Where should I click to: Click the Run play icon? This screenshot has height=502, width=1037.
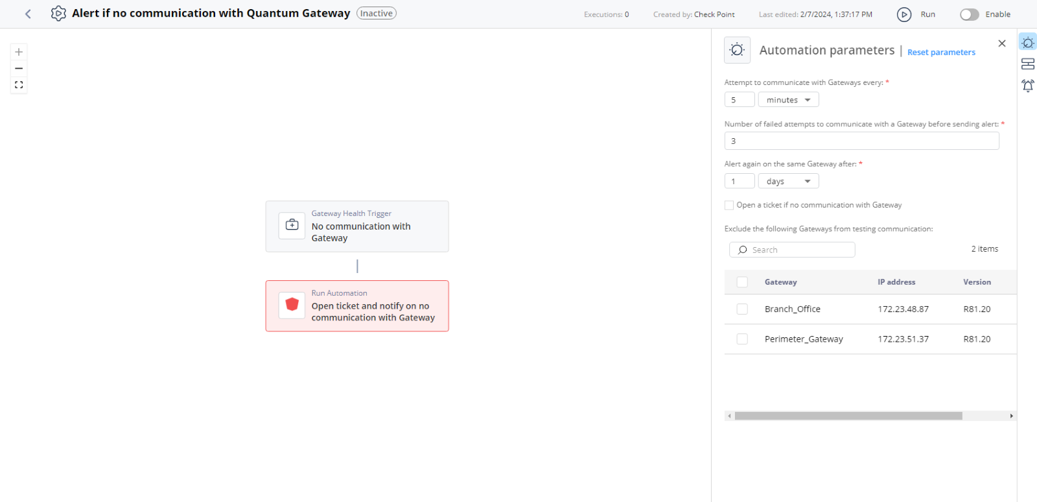[x=904, y=14]
